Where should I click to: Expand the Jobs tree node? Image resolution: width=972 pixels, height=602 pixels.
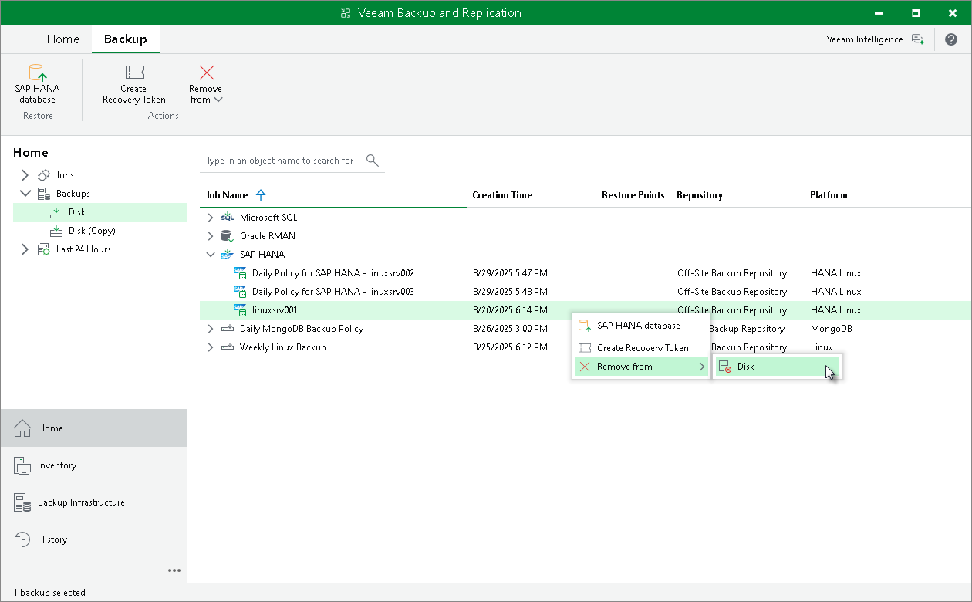(x=25, y=175)
